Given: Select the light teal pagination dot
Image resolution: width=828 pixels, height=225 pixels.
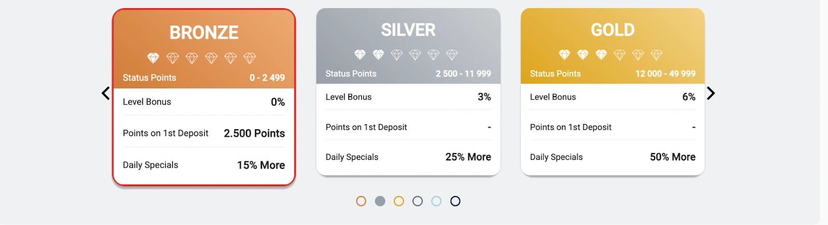Looking at the screenshot, I should tap(436, 201).
